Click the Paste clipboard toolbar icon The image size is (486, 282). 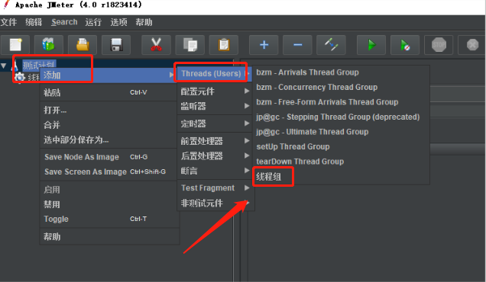[x=224, y=45]
